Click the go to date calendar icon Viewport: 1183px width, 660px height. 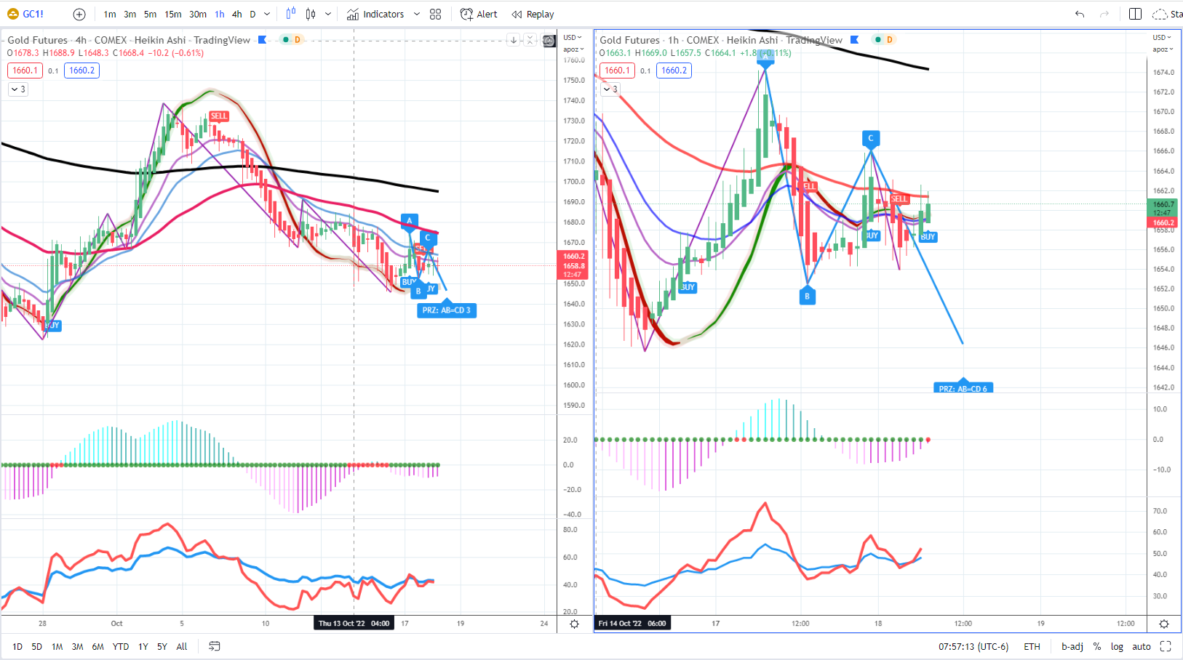[215, 646]
